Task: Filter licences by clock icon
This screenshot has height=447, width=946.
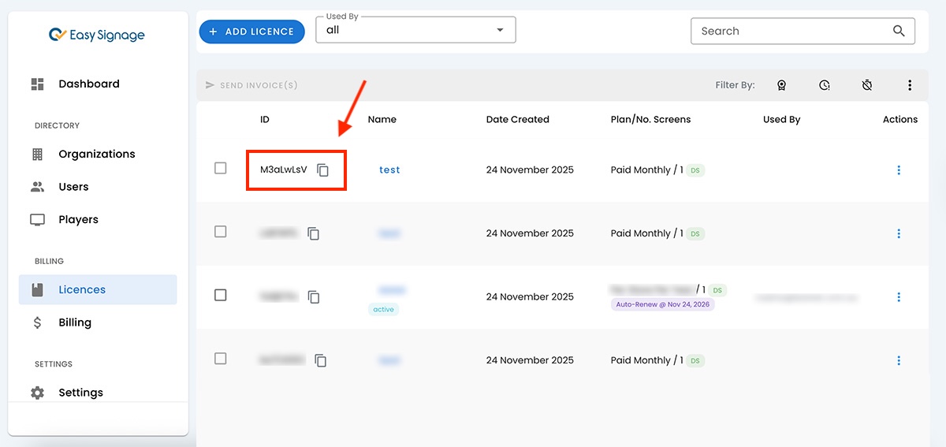Action: [x=824, y=85]
